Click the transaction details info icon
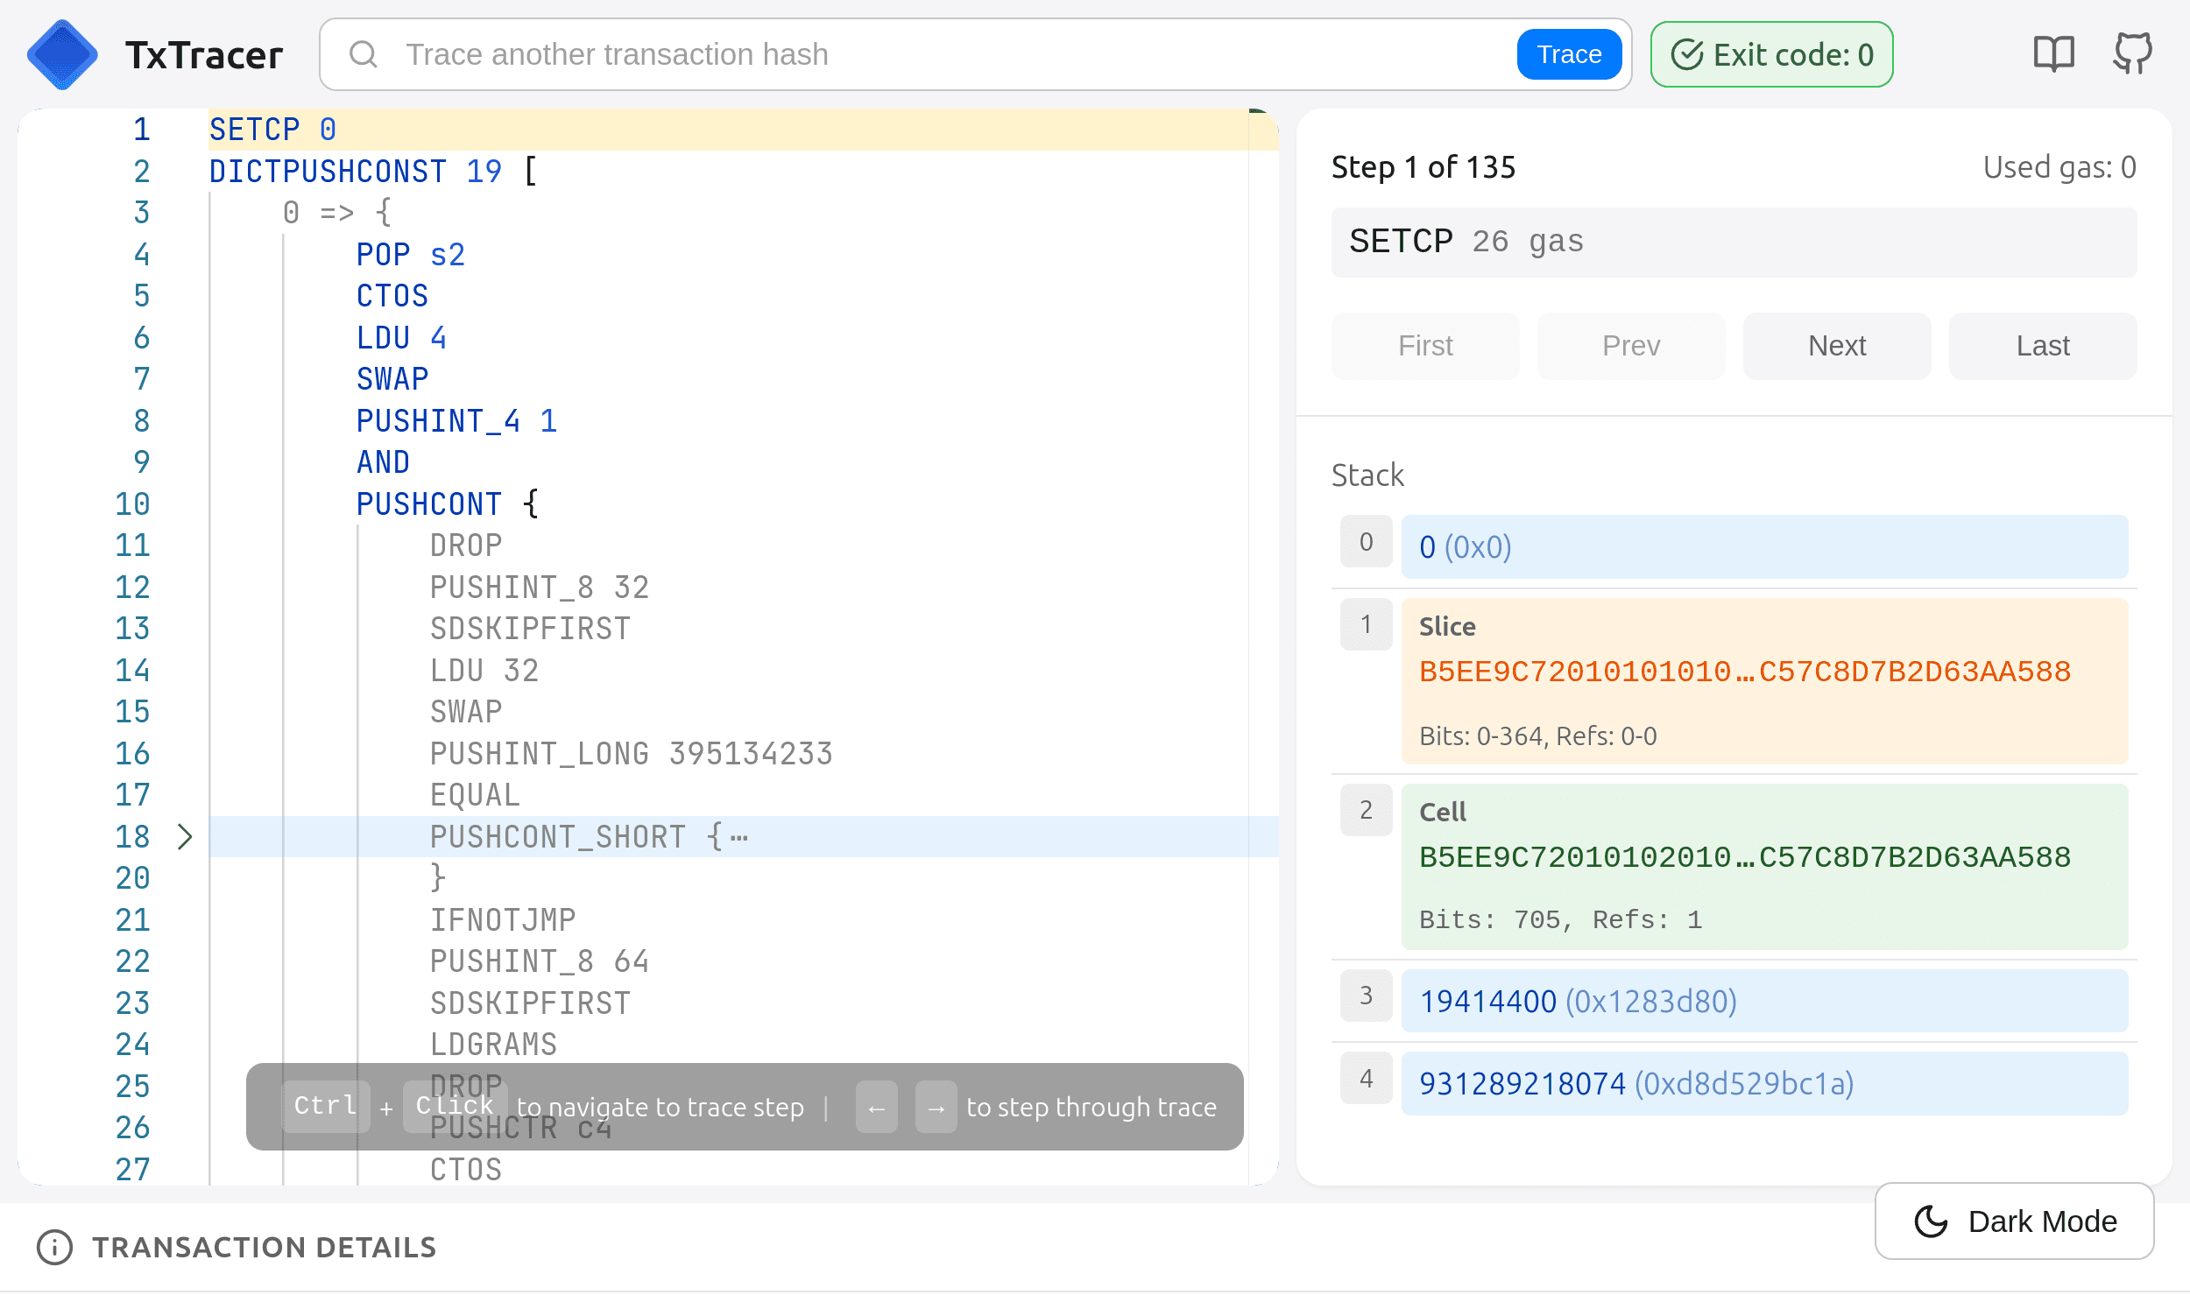Viewport: 2190px width, 1295px height. (55, 1247)
